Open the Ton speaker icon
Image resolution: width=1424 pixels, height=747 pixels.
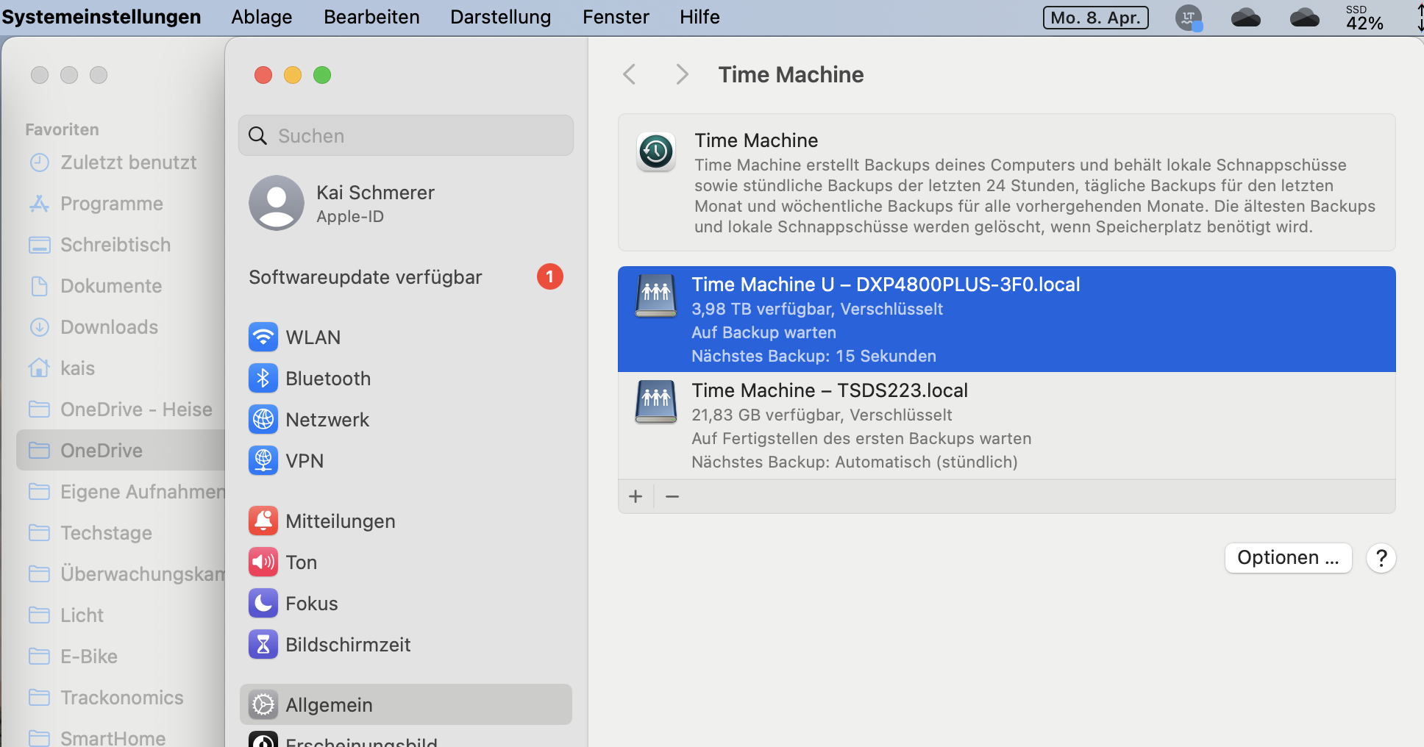[263, 562]
